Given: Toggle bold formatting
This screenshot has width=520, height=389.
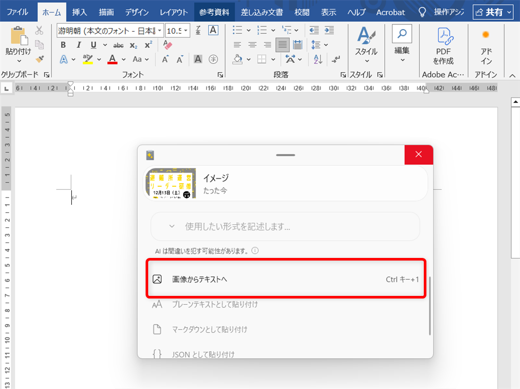Looking at the screenshot, I should [63, 45].
